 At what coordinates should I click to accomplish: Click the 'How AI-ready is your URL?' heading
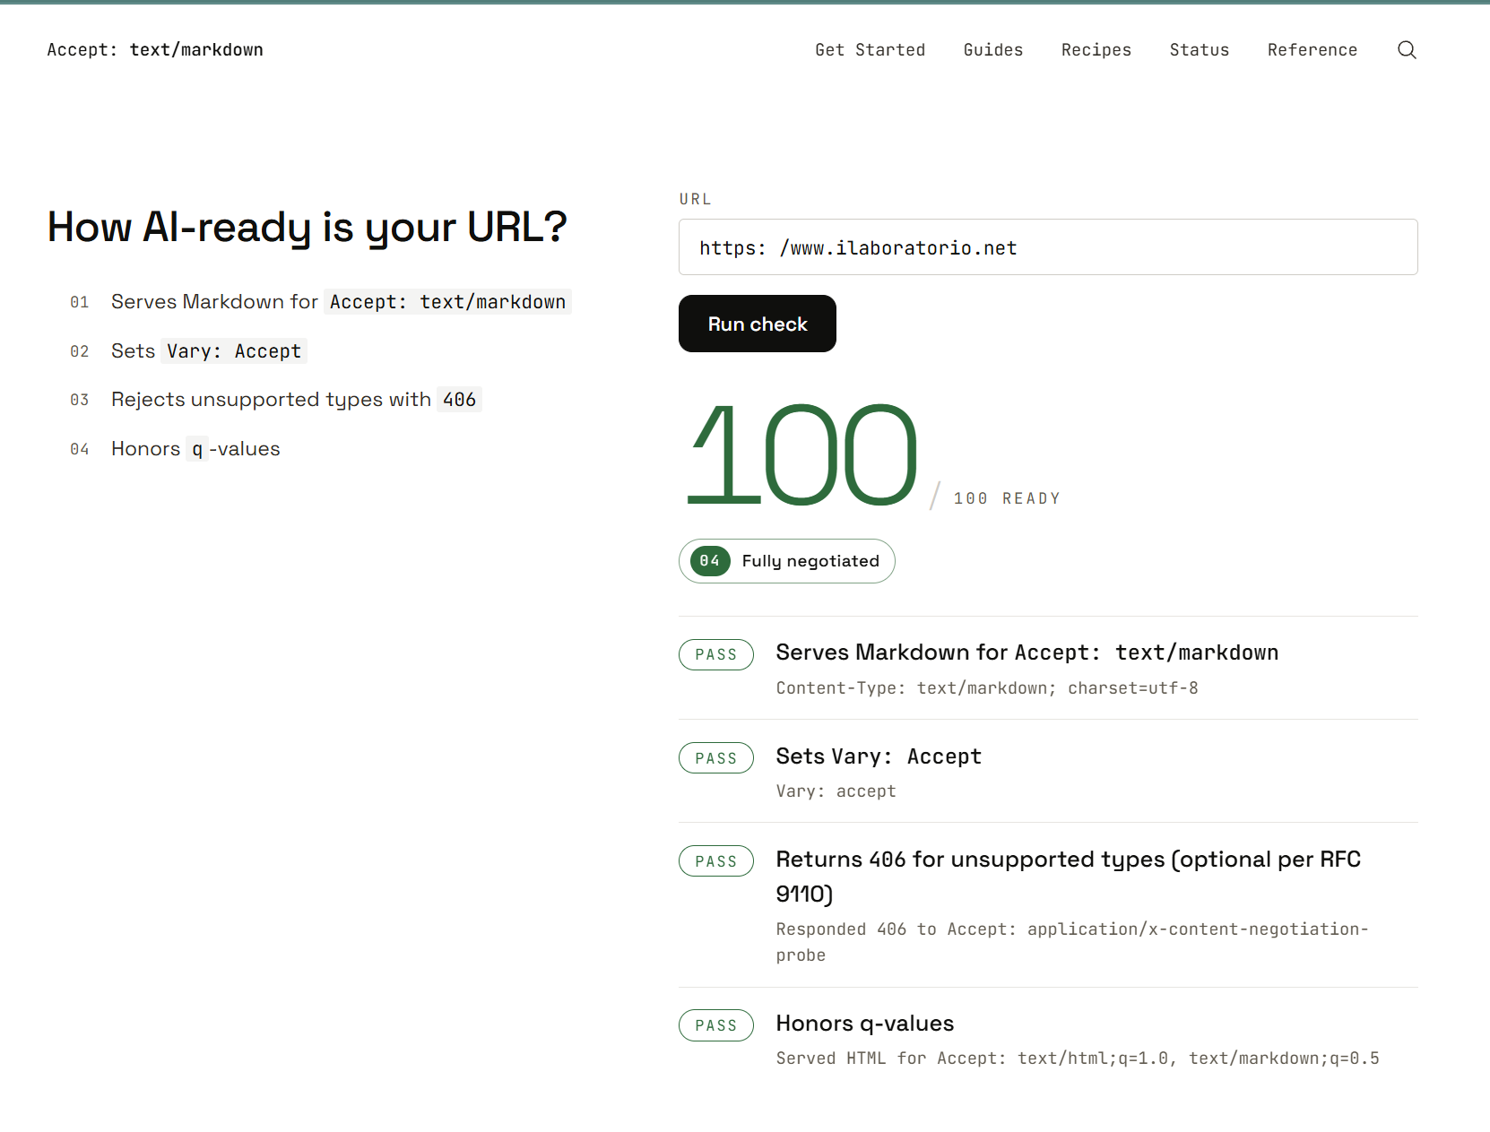(x=307, y=227)
